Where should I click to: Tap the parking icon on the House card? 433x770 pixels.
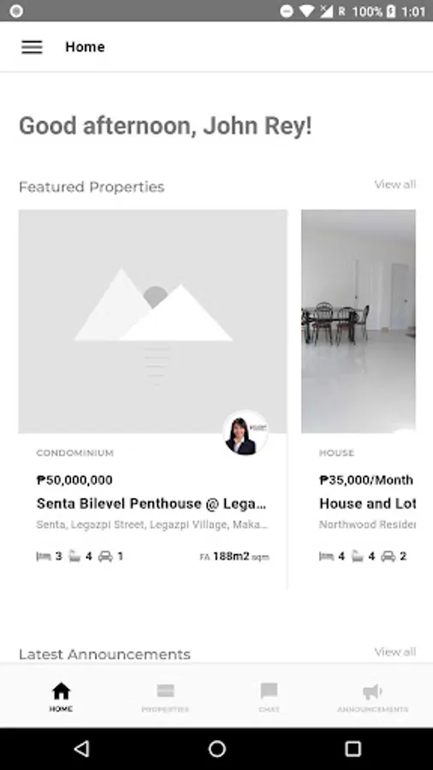(389, 556)
